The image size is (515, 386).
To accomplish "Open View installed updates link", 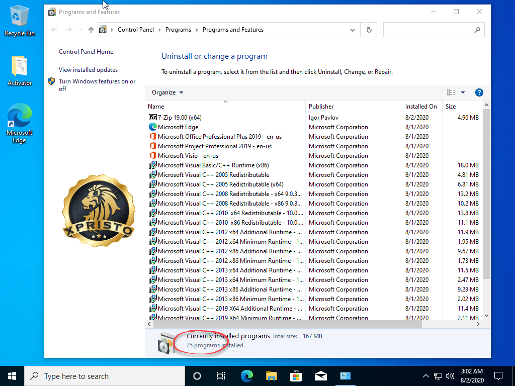I will (x=89, y=70).
